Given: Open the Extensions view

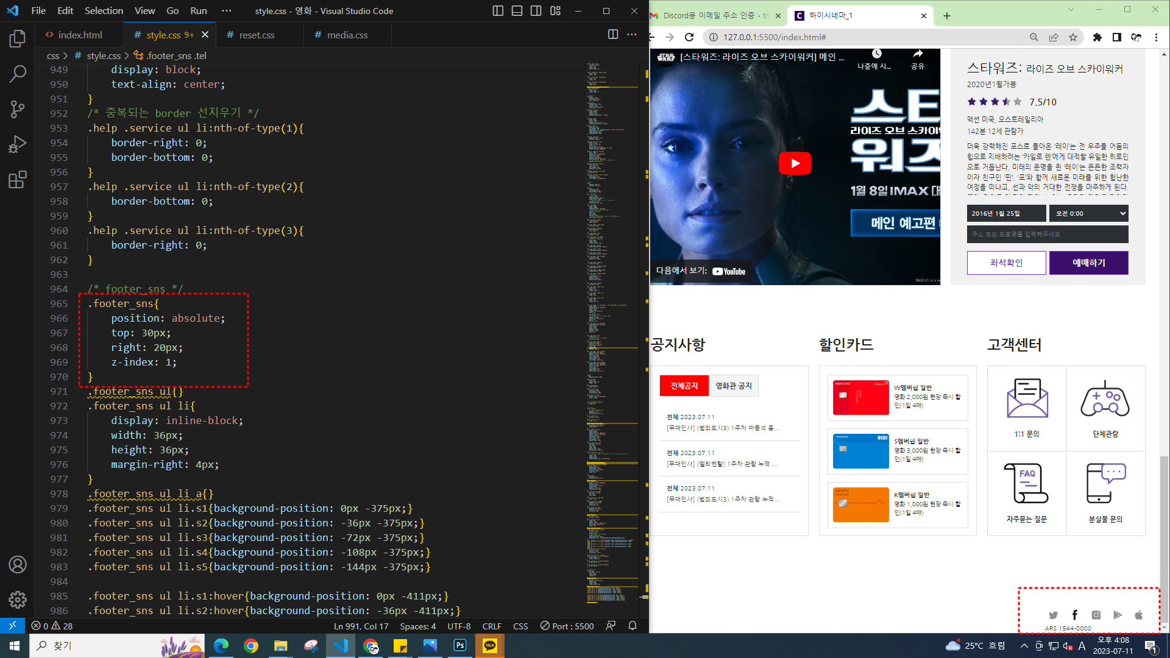Looking at the screenshot, I should 18,180.
